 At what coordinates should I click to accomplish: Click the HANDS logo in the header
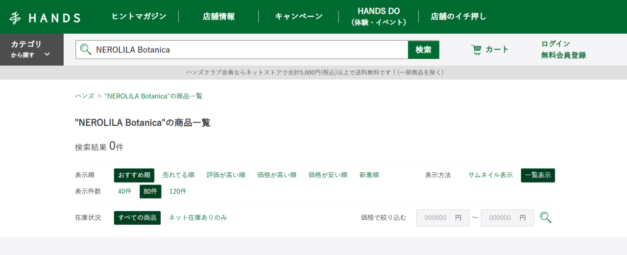pyautogui.click(x=45, y=18)
